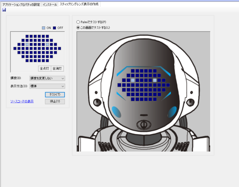Toggle leftmost LED of the widest editor row

pos(15,48)
